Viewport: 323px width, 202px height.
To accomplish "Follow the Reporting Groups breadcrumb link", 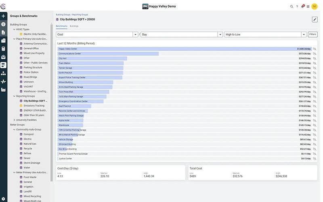I will click(80, 15).
